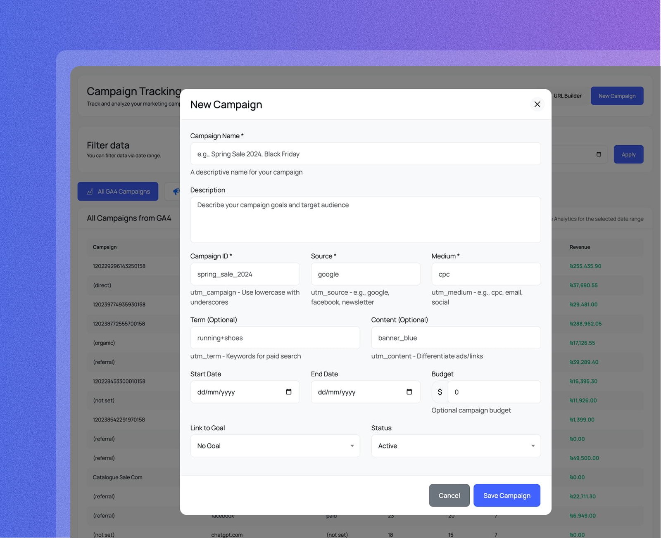Open the Status dropdown showing Active
Image resolution: width=661 pixels, height=538 pixels.
456,446
